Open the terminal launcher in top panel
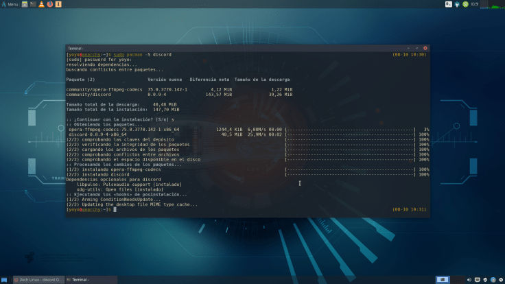 (33, 4)
